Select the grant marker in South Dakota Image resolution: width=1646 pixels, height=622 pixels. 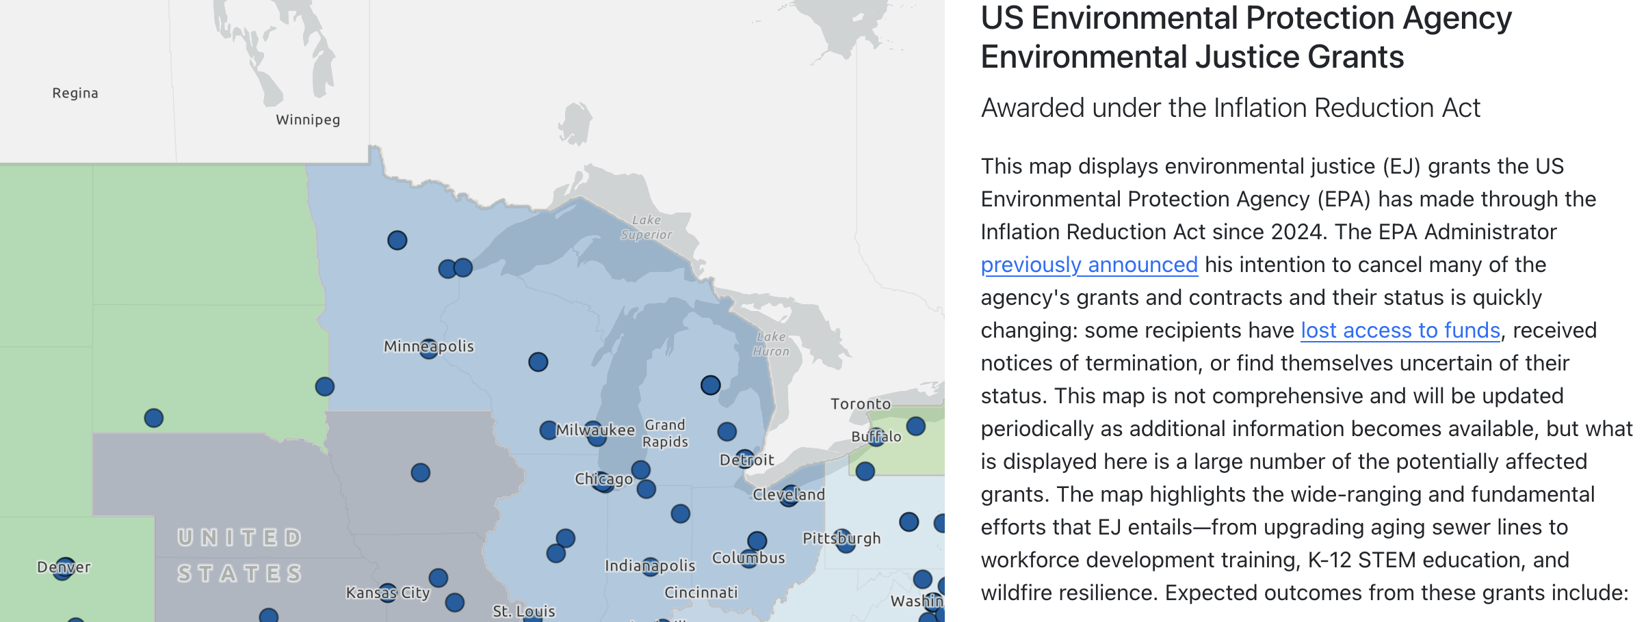coord(154,418)
